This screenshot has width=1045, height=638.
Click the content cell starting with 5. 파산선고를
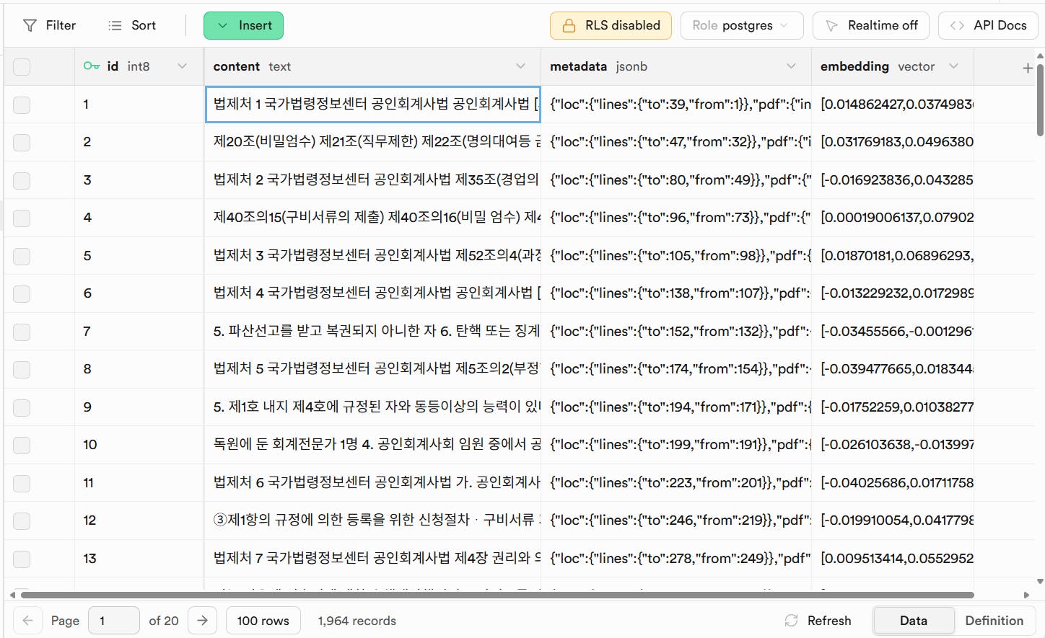click(x=373, y=332)
